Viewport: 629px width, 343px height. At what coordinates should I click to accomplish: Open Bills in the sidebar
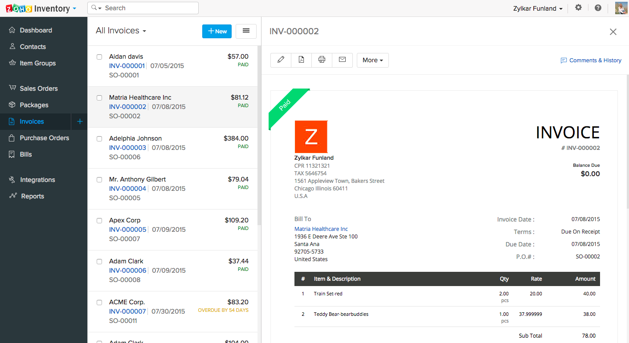[x=26, y=154]
